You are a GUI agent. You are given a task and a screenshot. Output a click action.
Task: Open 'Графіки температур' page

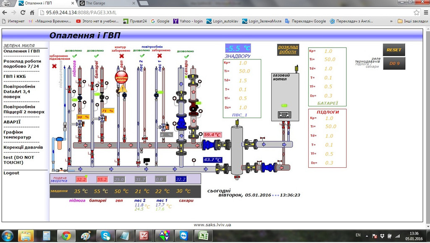point(17,135)
